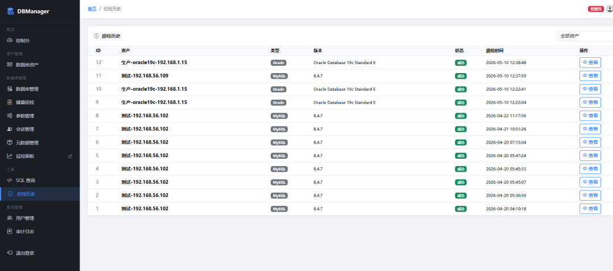Click the 巡检时间 column header
The height and width of the screenshot is (271, 613).
(x=494, y=51)
